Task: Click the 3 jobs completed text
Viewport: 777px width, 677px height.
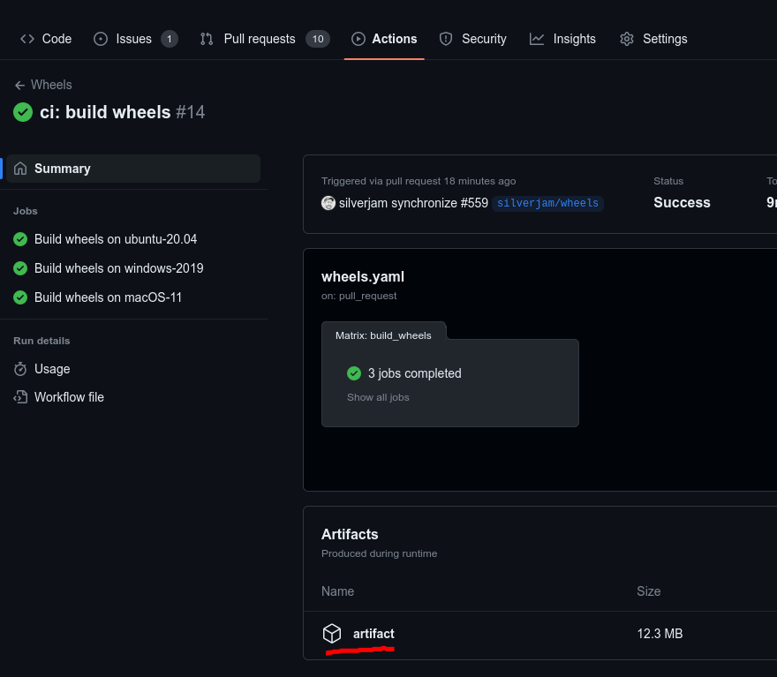Action: tap(415, 373)
